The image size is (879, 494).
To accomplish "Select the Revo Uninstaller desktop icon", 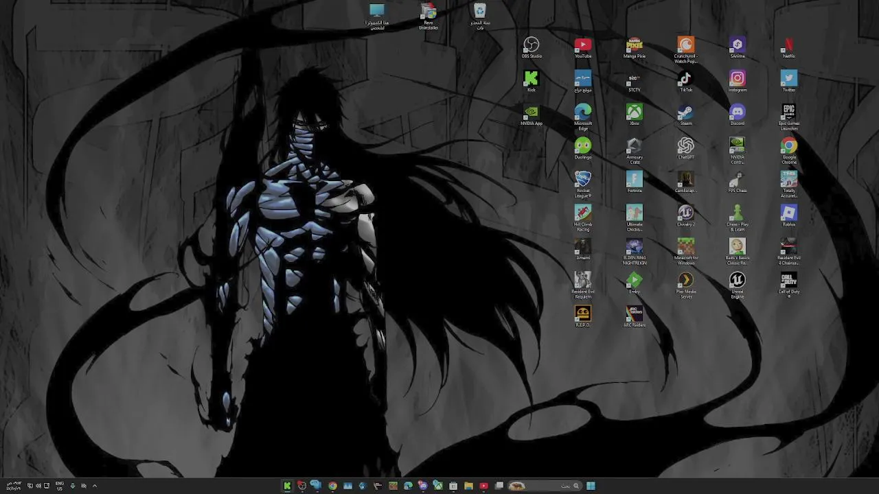I will coord(429,16).
